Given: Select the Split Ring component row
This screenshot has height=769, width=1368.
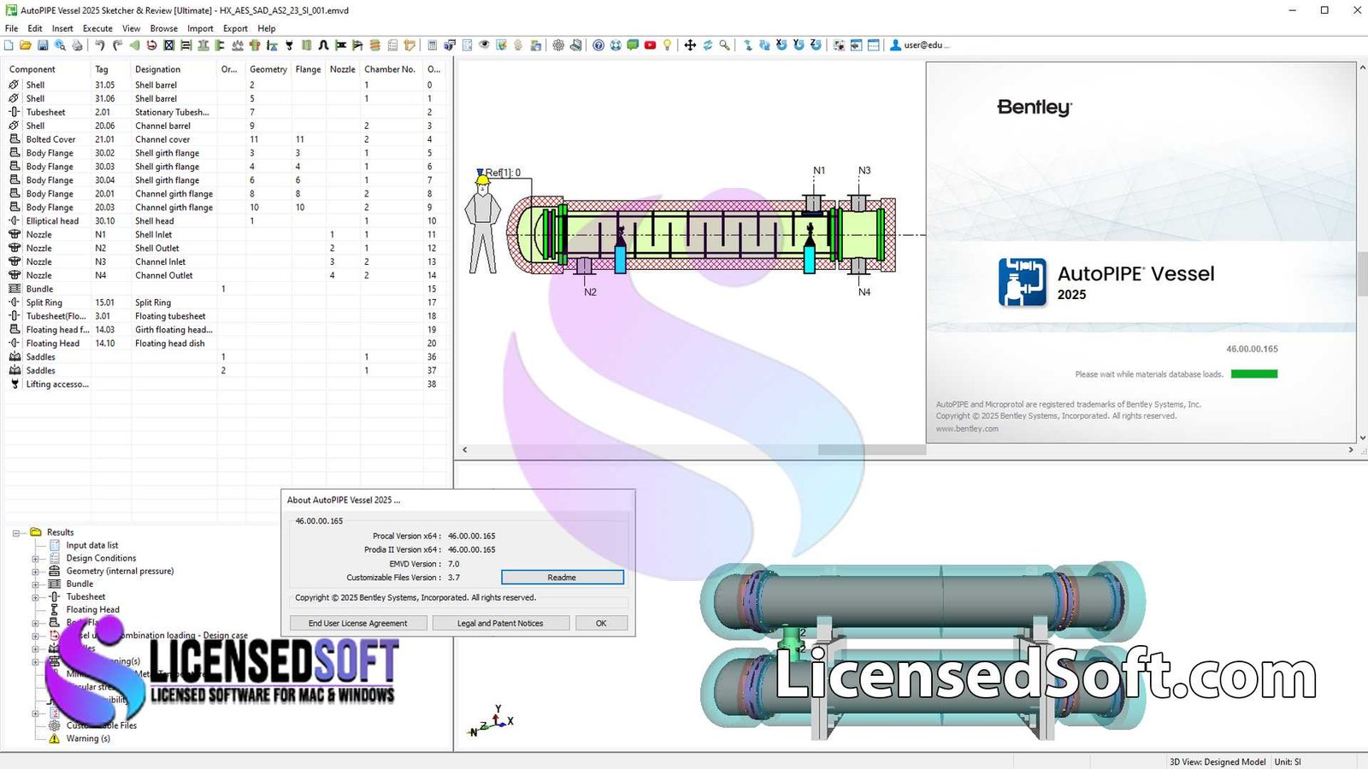Looking at the screenshot, I should (226, 302).
